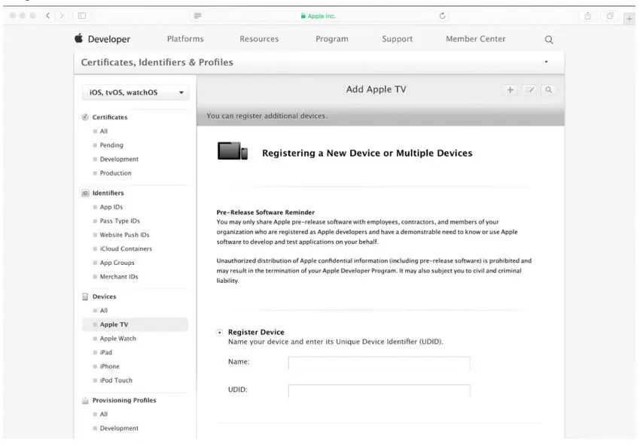Show All devices
The height and width of the screenshot is (447, 640).
104,310
